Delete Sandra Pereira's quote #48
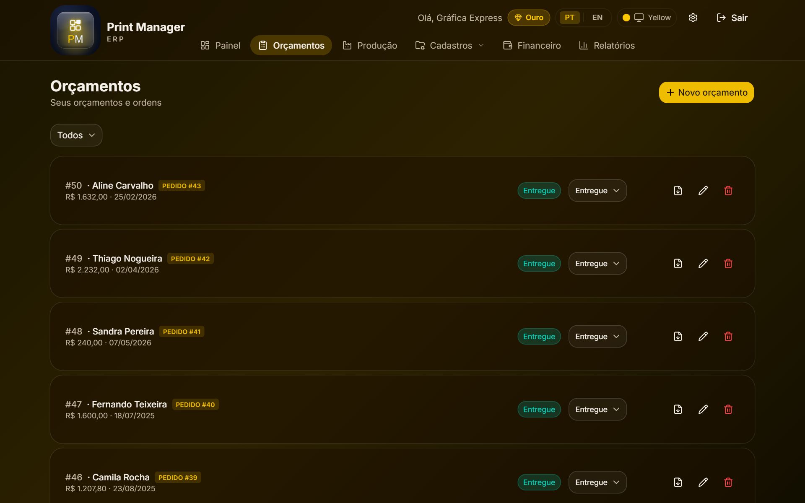The width and height of the screenshot is (805, 503). tap(728, 337)
